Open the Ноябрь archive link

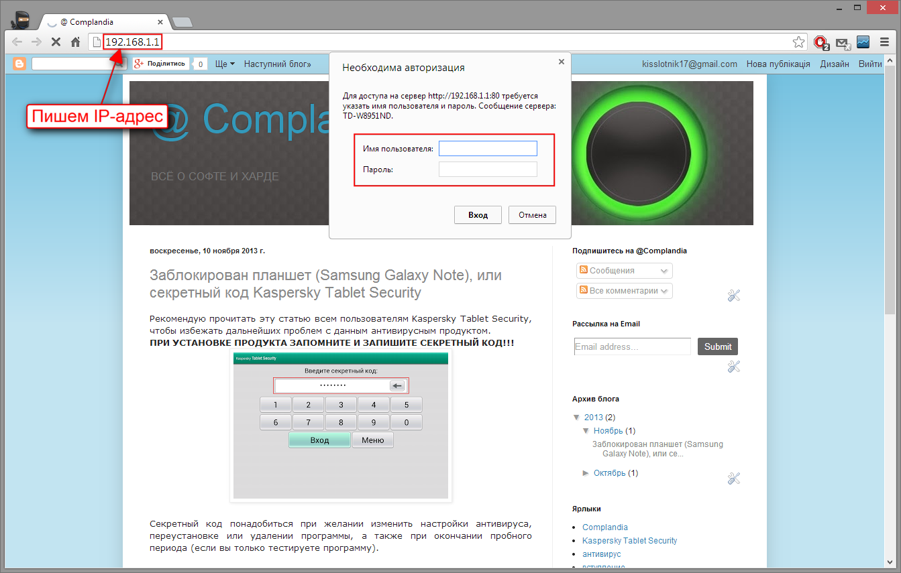pyautogui.click(x=608, y=431)
